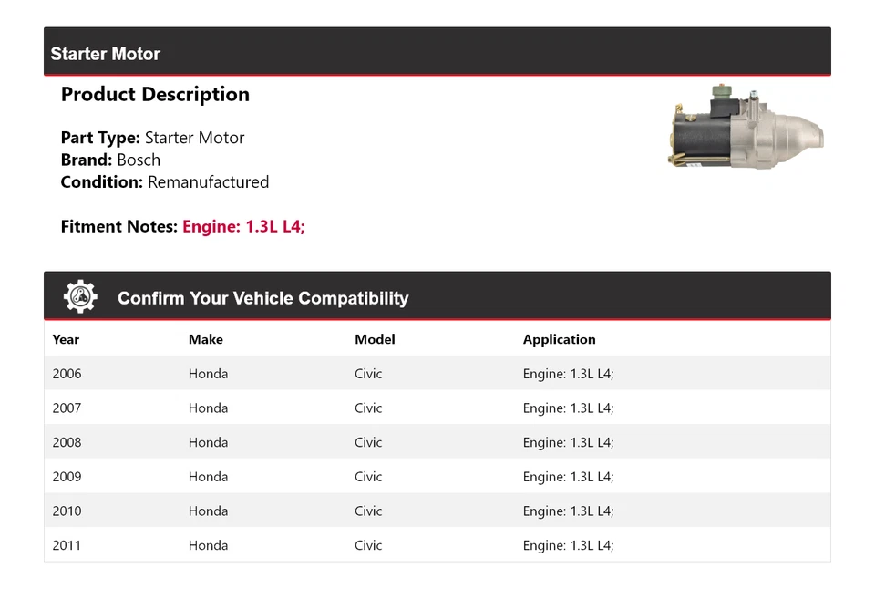Select the 2007 Honda Civic row

click(365, 408)
